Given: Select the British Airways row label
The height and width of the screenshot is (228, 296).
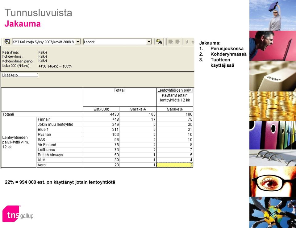Looking at the screenshot, I should tap(50, 155).
